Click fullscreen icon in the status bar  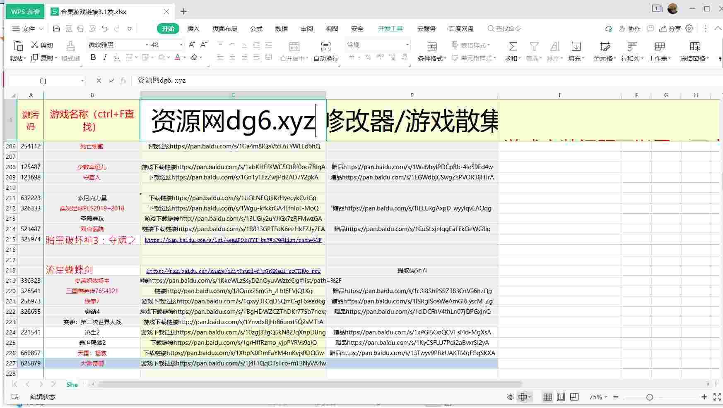717,397
